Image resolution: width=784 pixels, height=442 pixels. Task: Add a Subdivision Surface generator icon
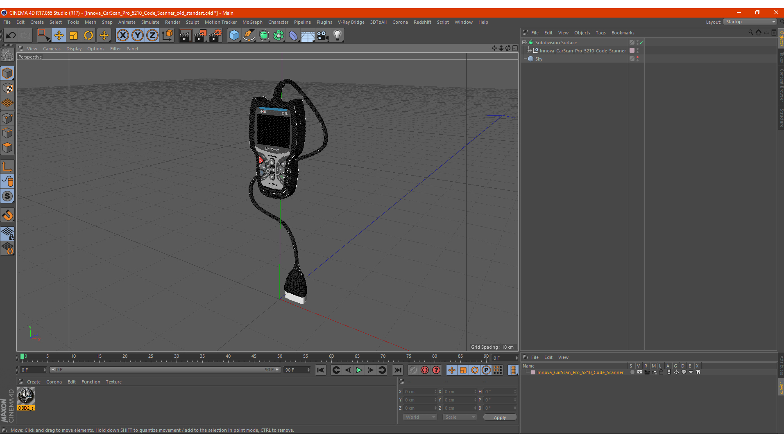coord(264,36)
